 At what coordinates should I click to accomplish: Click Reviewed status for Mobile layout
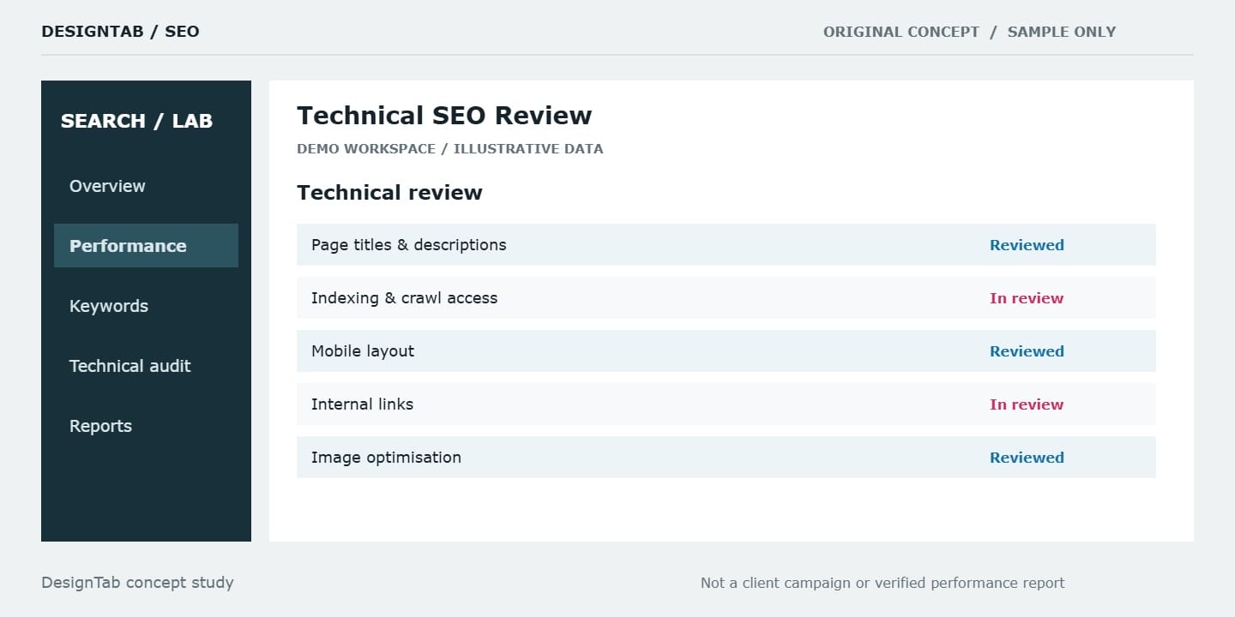[x=1027, y=351]
